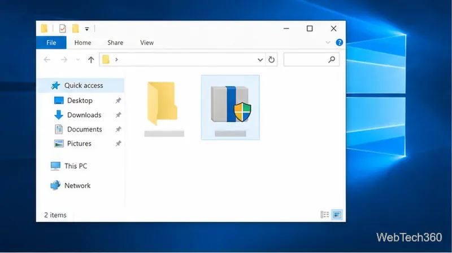Click the pin icon next to Desktop
Image resolution: width=452 pixels, height=253 pixels.
(118, 100)
